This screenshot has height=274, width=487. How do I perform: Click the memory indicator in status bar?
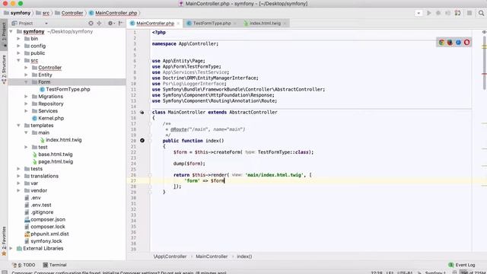[x=473, y=272]
